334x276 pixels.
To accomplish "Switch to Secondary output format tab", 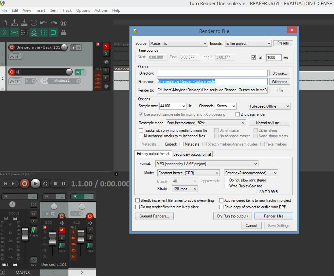I will tap(192, 154).
